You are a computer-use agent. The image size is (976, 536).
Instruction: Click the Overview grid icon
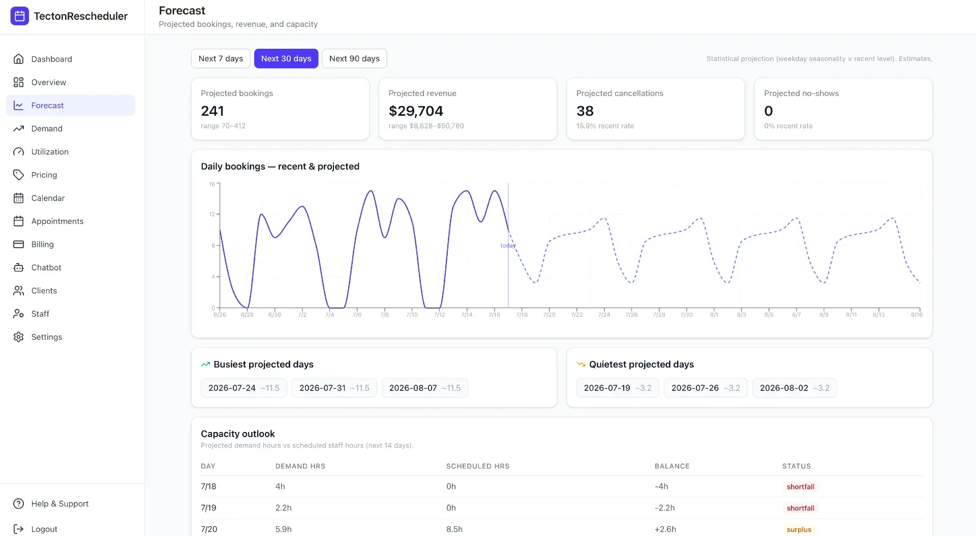[x=19, y=82]
